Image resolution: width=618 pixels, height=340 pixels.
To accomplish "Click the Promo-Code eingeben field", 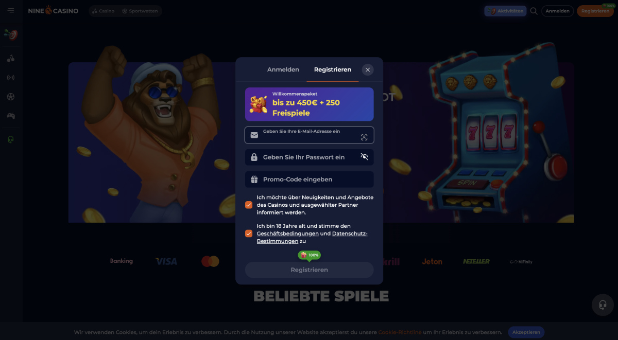I will tap(310, 180).
